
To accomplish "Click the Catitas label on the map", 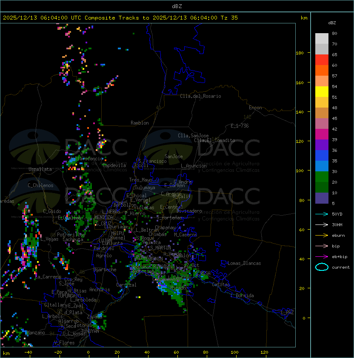I will point(221,284).
